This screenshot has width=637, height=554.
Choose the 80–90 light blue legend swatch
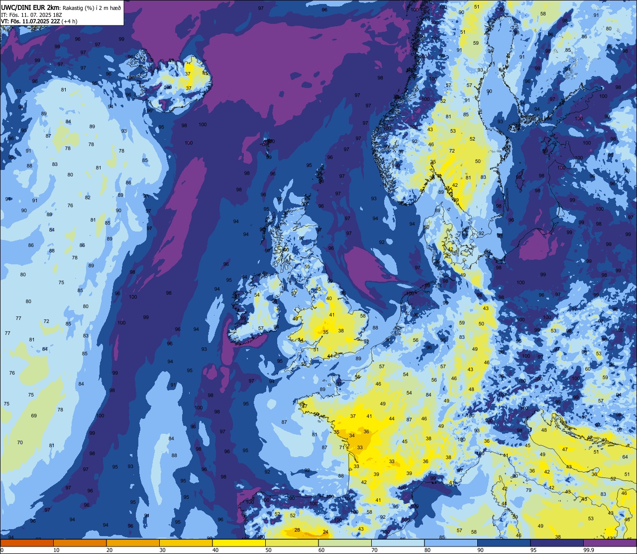coord(451,543)
